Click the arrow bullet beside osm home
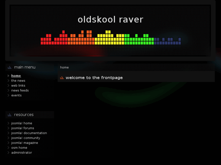This screenshot has height=165, width=221. tap(8, 148)
